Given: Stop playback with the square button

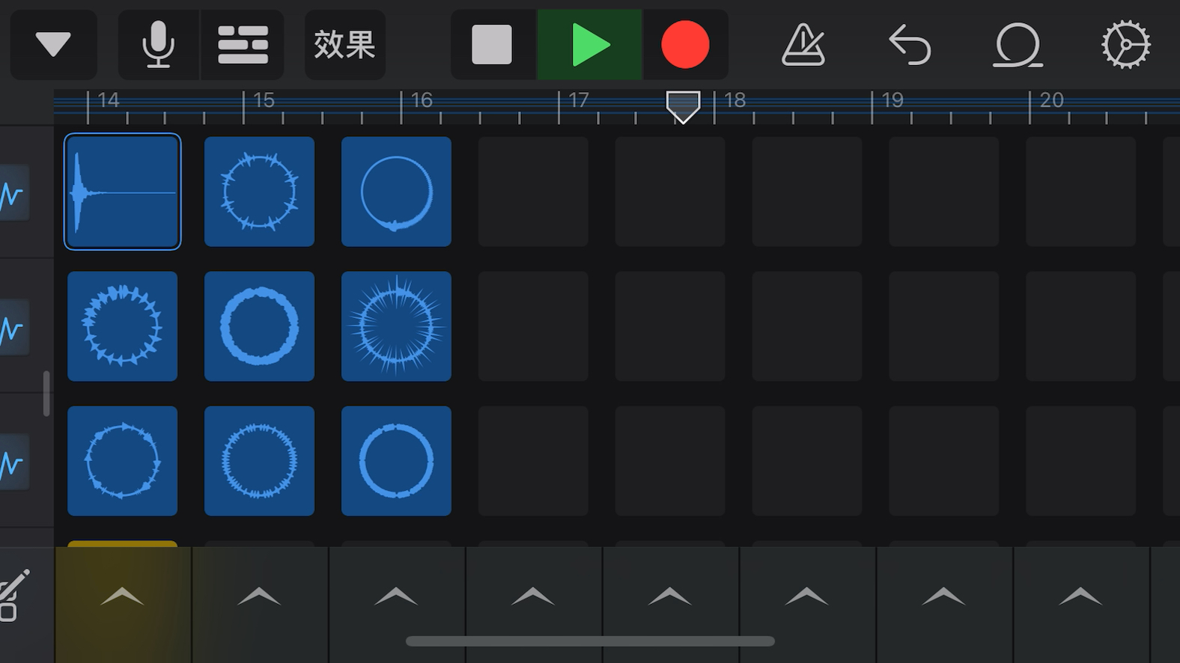Looking at the screenshot, I should coord(493,45).
